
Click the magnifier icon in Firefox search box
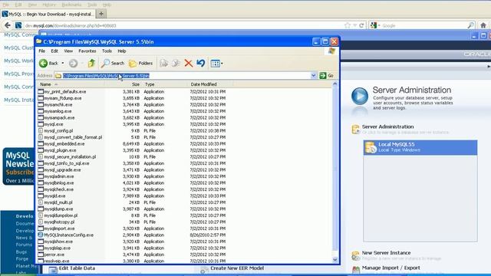(470, 25)
